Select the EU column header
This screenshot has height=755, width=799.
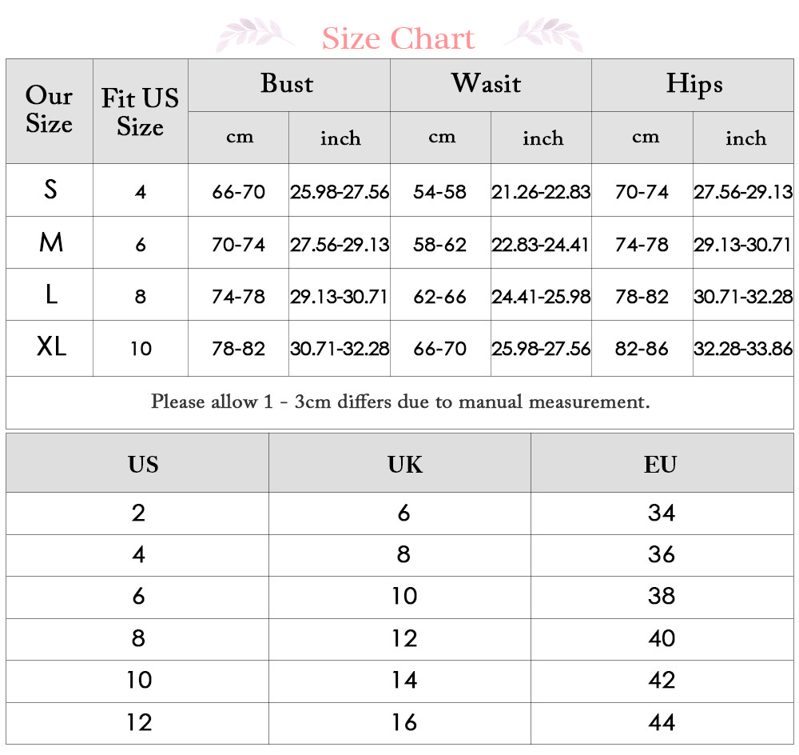[x=662, y=463]
